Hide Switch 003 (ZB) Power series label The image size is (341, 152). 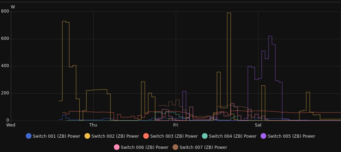click(174, 136)
